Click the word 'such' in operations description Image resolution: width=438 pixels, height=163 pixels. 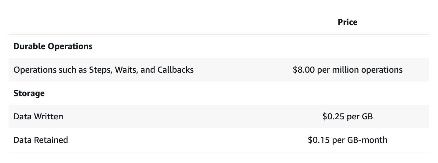tap(67, 70)
